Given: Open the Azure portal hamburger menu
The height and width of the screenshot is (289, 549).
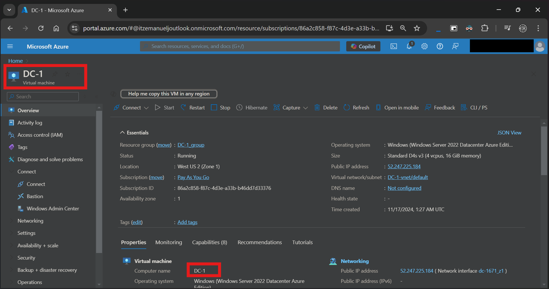Looking at the screenshot, I should click(x=10, y=46).
